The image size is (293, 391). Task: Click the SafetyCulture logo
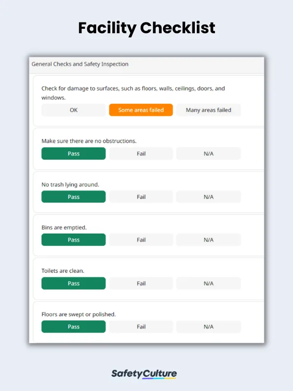[x=144, y=374]
